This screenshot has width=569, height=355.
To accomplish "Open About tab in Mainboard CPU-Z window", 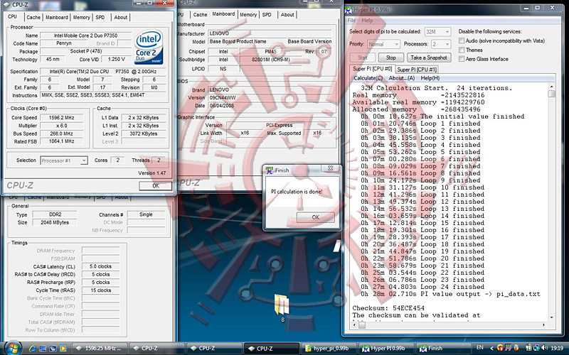I will pyautogui.click(x=287, y=15).
